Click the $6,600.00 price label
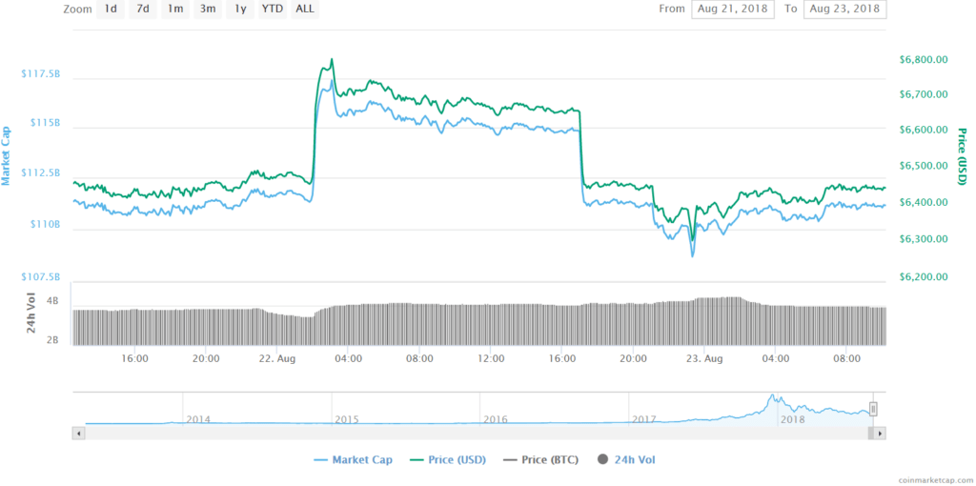 (924, 130)
